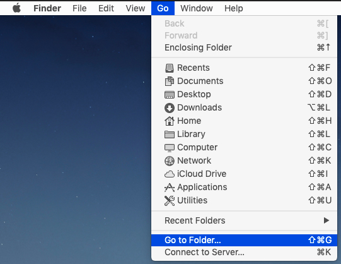Click the Downloads arrow icon
Image resolution: width=341 pixels, height=264 pixels.
pos(170,108)
